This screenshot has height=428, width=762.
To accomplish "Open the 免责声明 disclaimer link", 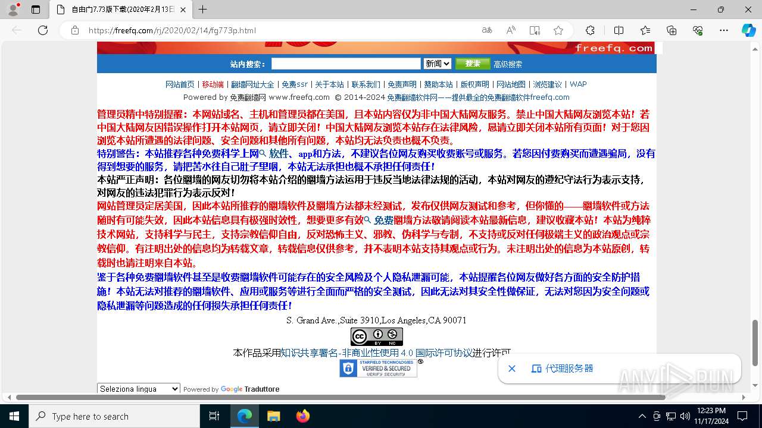I will 402,84.
